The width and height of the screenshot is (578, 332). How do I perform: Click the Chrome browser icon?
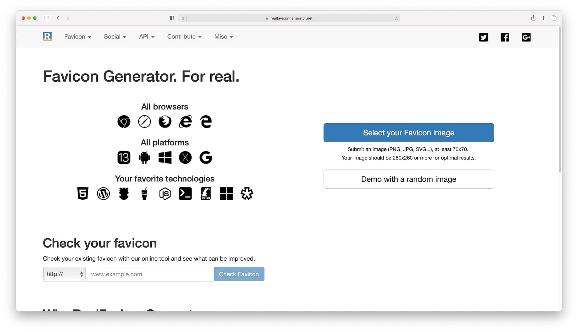coord(124,122)
